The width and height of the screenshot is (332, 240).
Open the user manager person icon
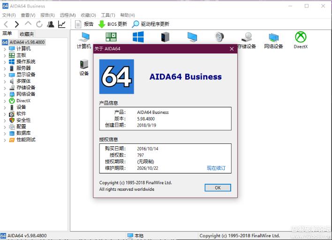[x=50, y=24]
